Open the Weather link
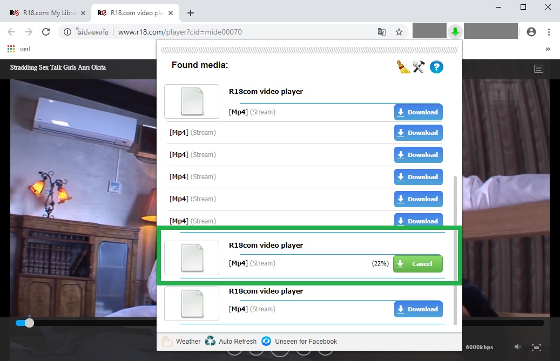Viewport: 560px width, 361px height. (188, 342)
